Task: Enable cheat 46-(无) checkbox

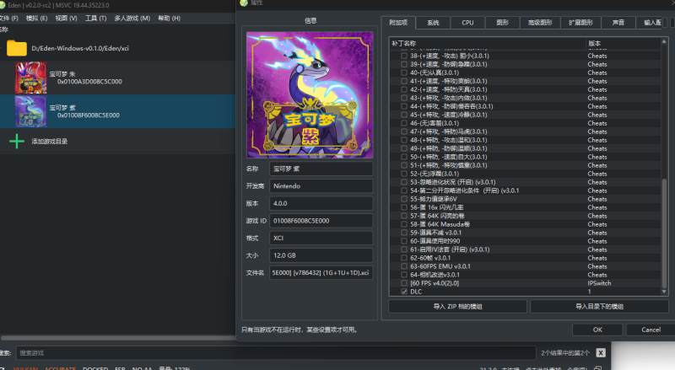Action: coord(404,123)
